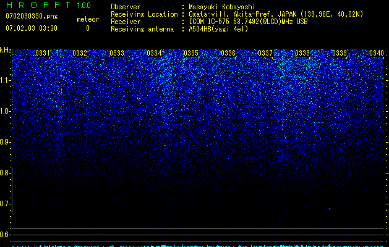389x247 pixels.
Task: Click the meteor count value 0
Action: (x=88, y=28)
